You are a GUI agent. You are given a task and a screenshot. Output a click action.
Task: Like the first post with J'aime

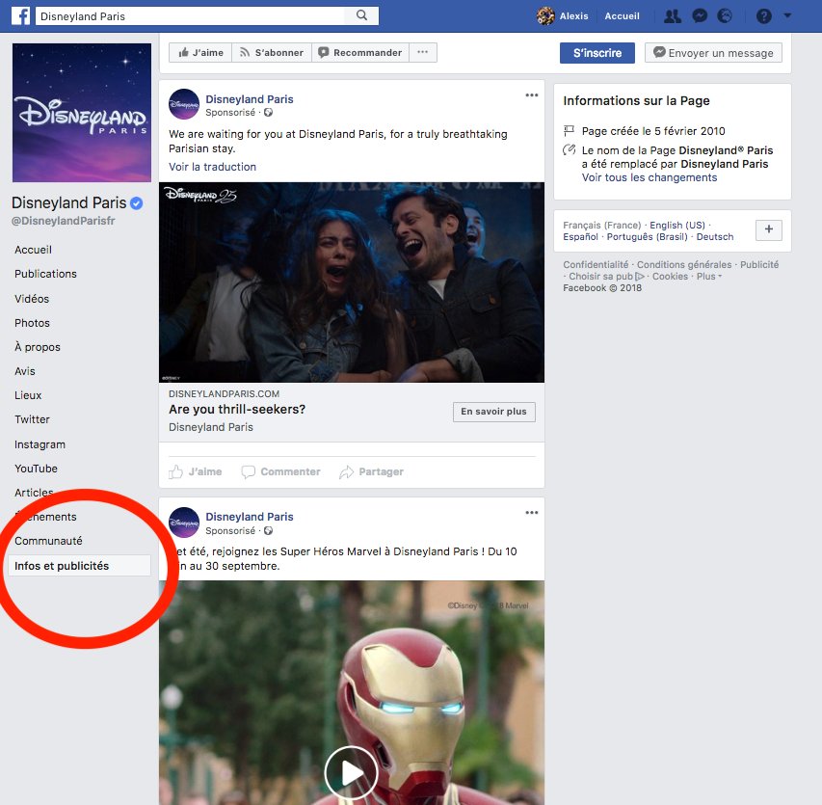196,471
